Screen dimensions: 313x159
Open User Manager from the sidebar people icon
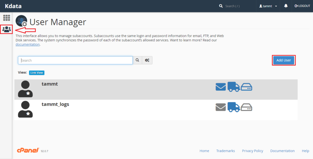[7, 29]
